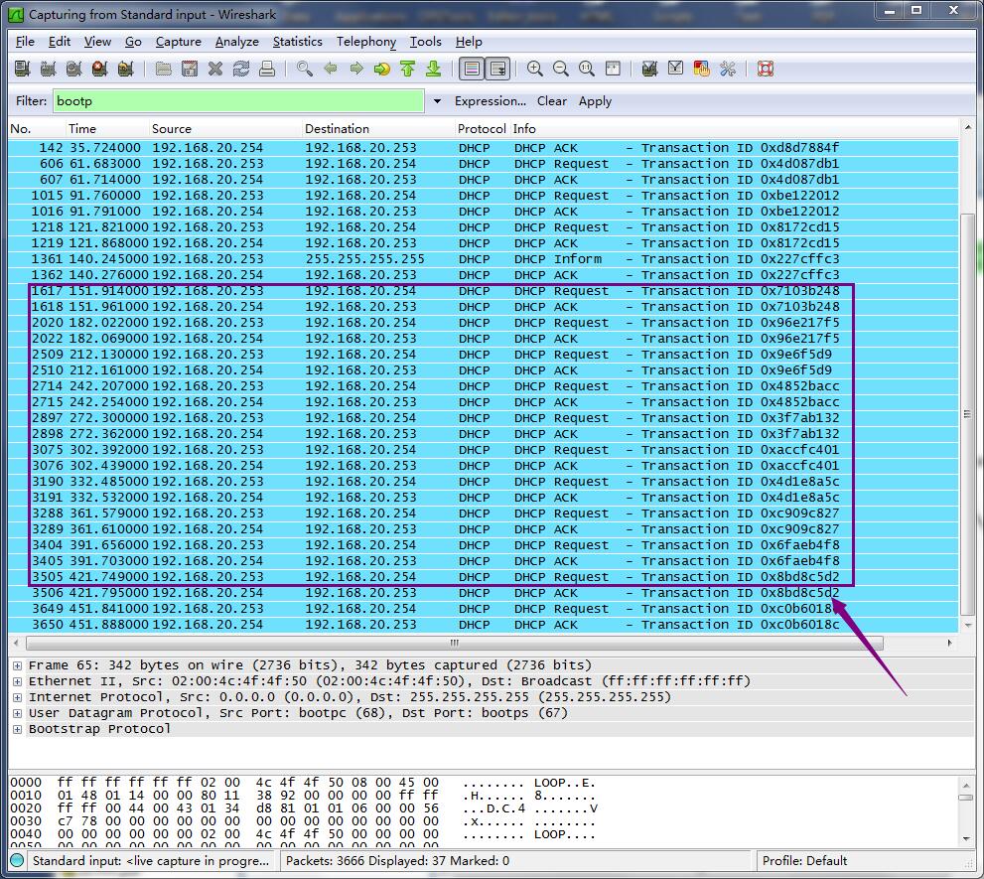Click the Filter label button
This screenshot has width=984, height=879.
[x=31, y=101]
